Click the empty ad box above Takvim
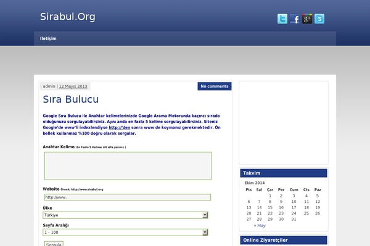The height and width of the screenshot is (246, 370). [x=284, y=122]
